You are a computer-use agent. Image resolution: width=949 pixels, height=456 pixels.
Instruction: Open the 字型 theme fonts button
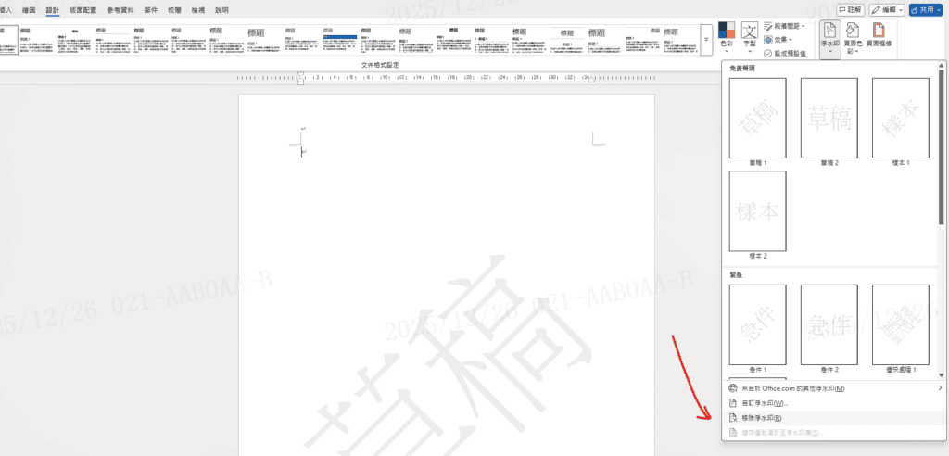[x=750, y=39]
